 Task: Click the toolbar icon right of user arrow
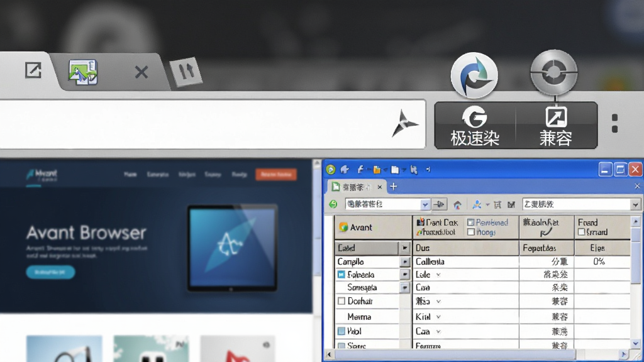(497, 204)
